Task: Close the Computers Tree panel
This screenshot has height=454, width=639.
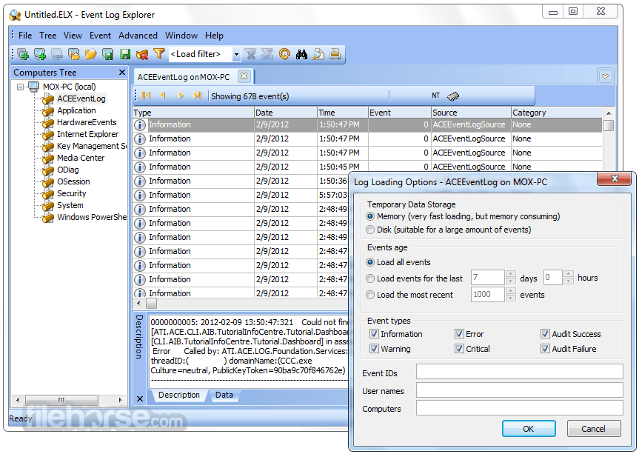Action: pos(122,72)
